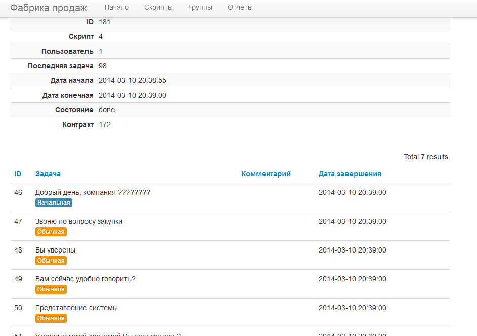Click the Состояние value done

point(107,110)
